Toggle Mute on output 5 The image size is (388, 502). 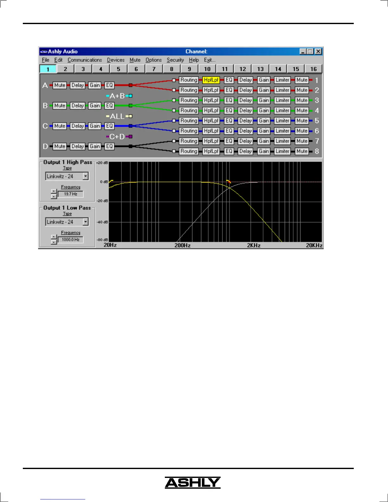point(302,121)
